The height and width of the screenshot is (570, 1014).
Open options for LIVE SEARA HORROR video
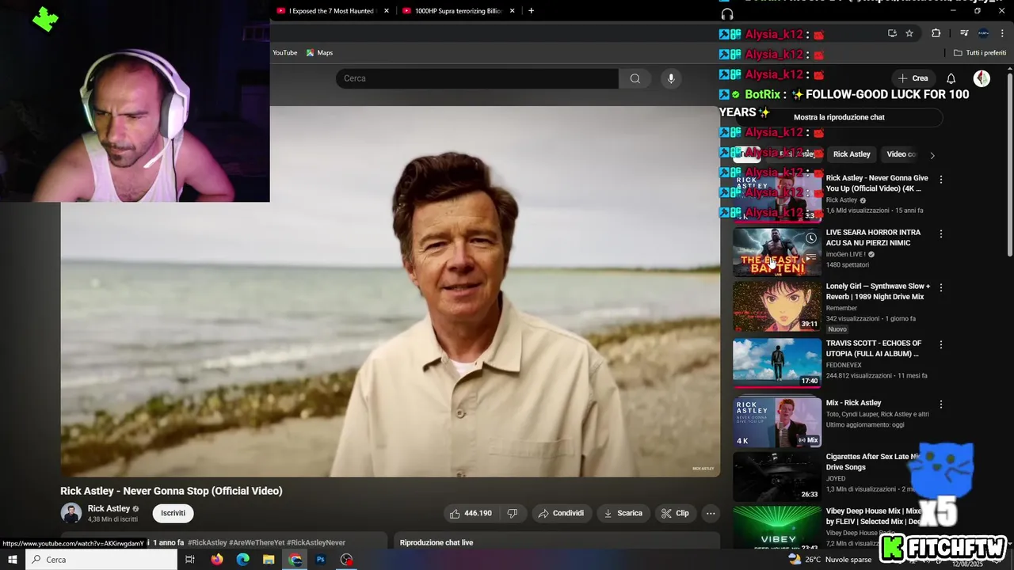click(941, 234)
